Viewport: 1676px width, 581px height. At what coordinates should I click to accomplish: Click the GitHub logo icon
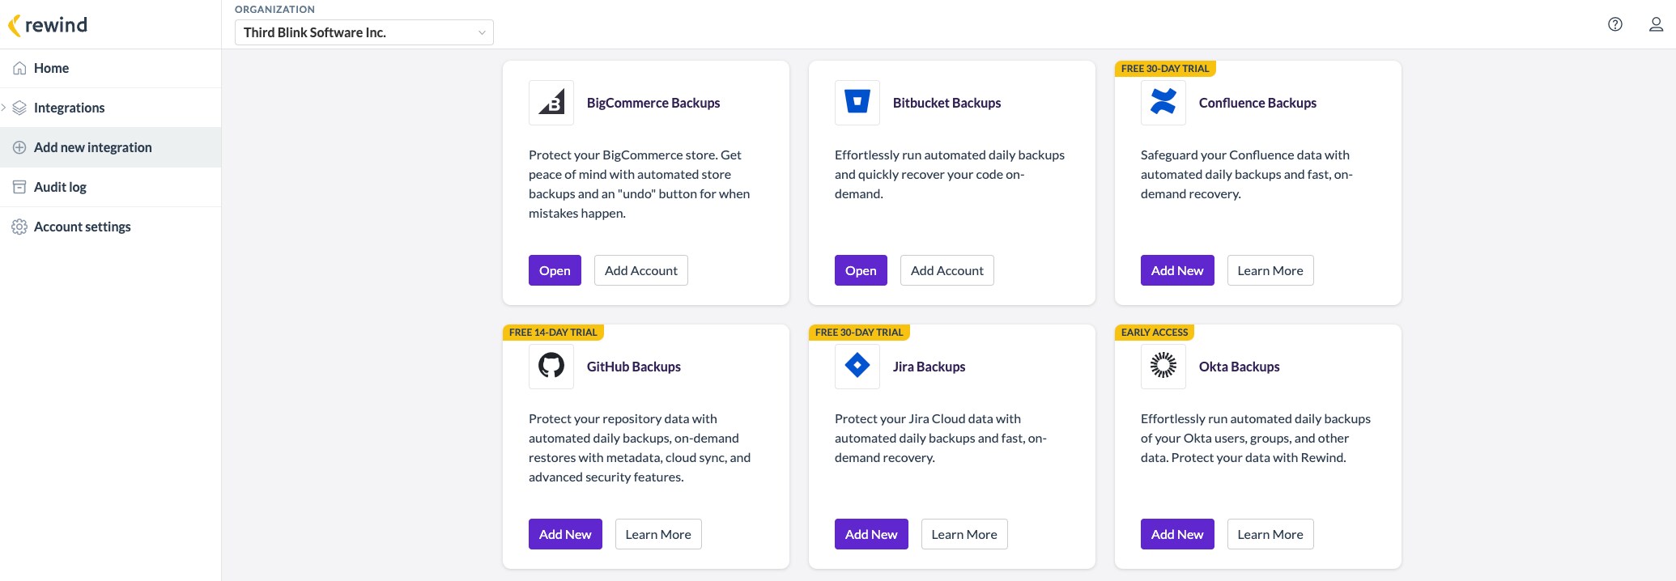click(551, 367)
